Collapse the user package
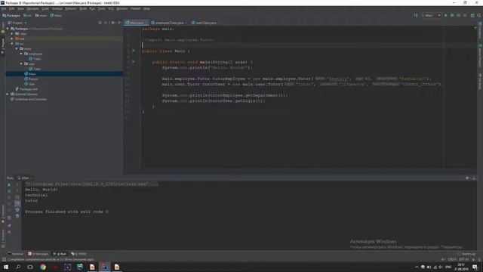Viewport: 483px width, 272px height. click(21, 63)
